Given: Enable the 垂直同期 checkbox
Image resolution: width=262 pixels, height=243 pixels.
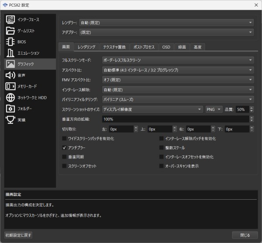Looking at the screenshot, I should [64, 157].
